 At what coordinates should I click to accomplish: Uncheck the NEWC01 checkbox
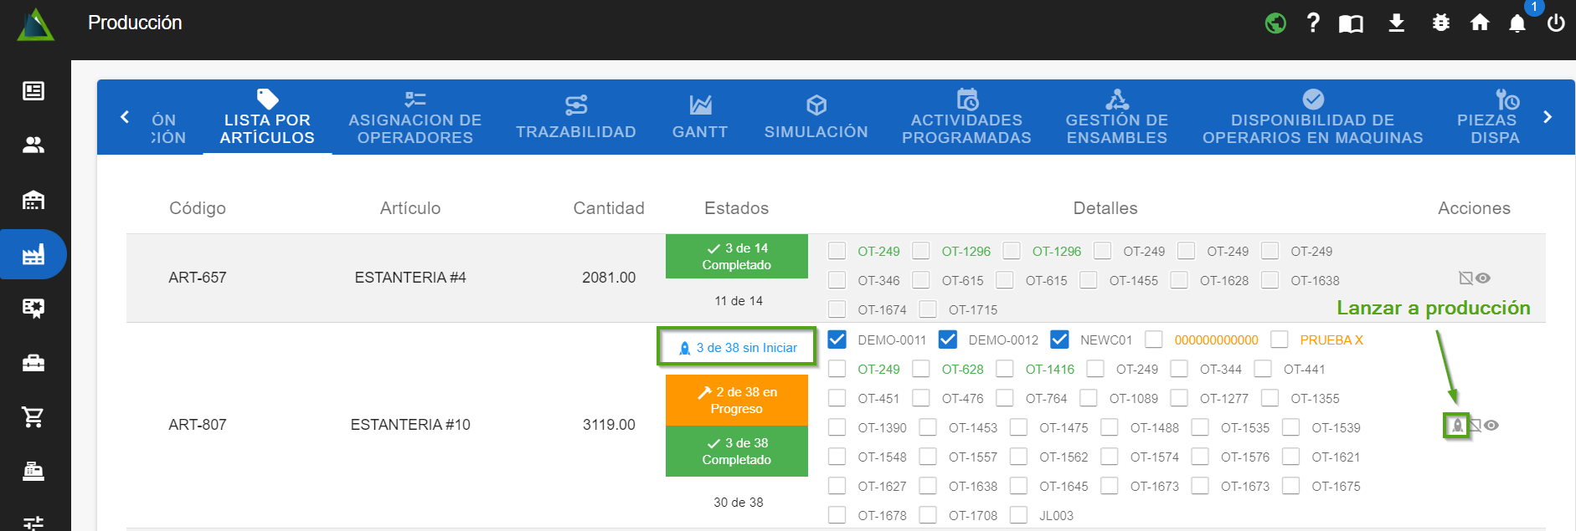[x=1059, y=340]
